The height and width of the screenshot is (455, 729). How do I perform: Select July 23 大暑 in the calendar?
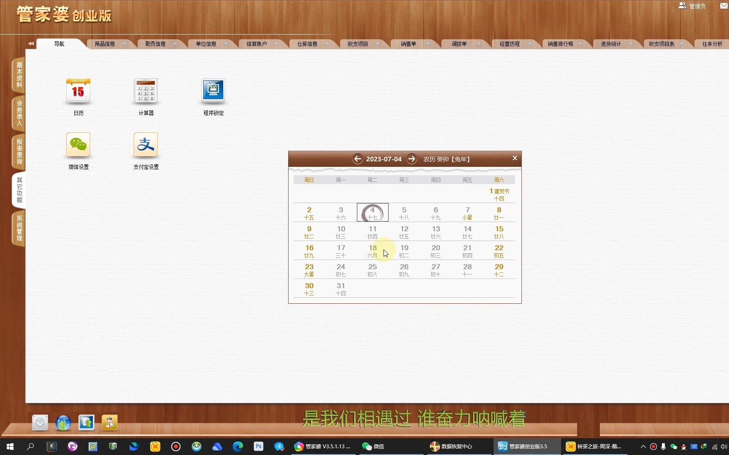tap(309, 270)
